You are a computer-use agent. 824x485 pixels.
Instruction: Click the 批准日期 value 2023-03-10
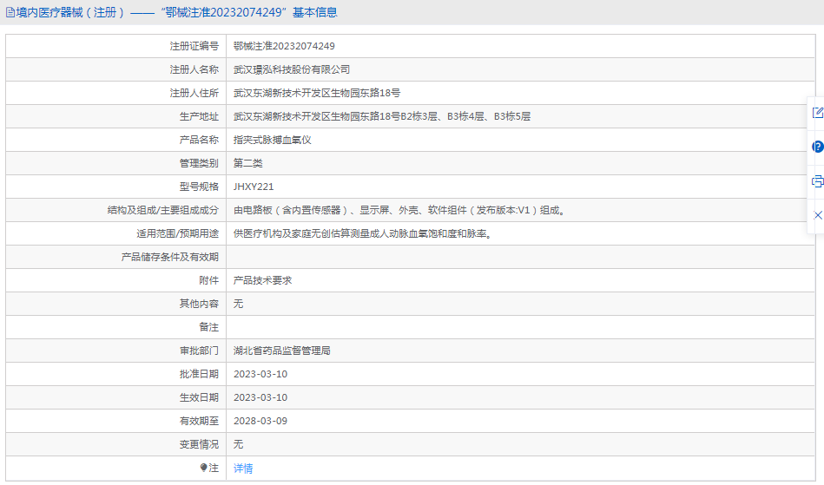(x=260, y=374)
